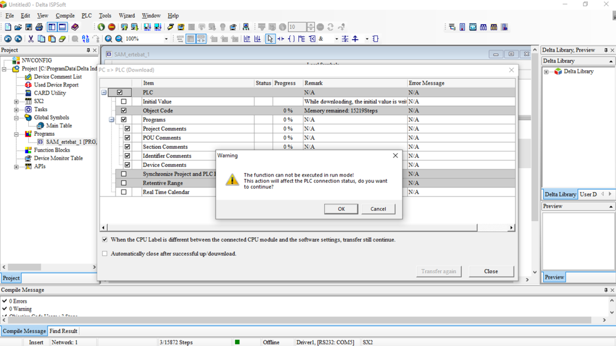Expand the SX2 tree node
The image size is (616, 346).
[x=16, y=101]
